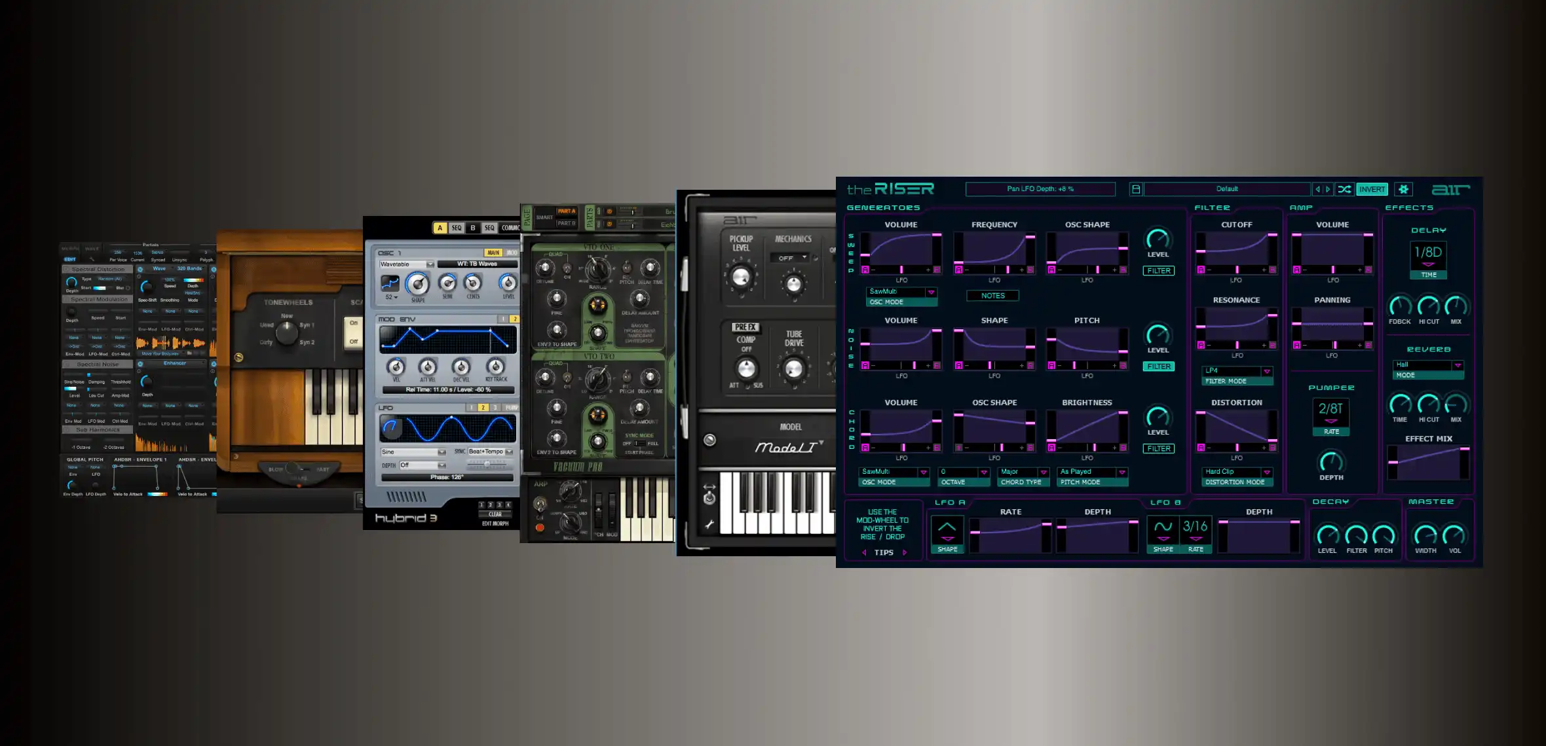
Task: Click the LFO B sine shape selector
Action: tap(1163, 529)
